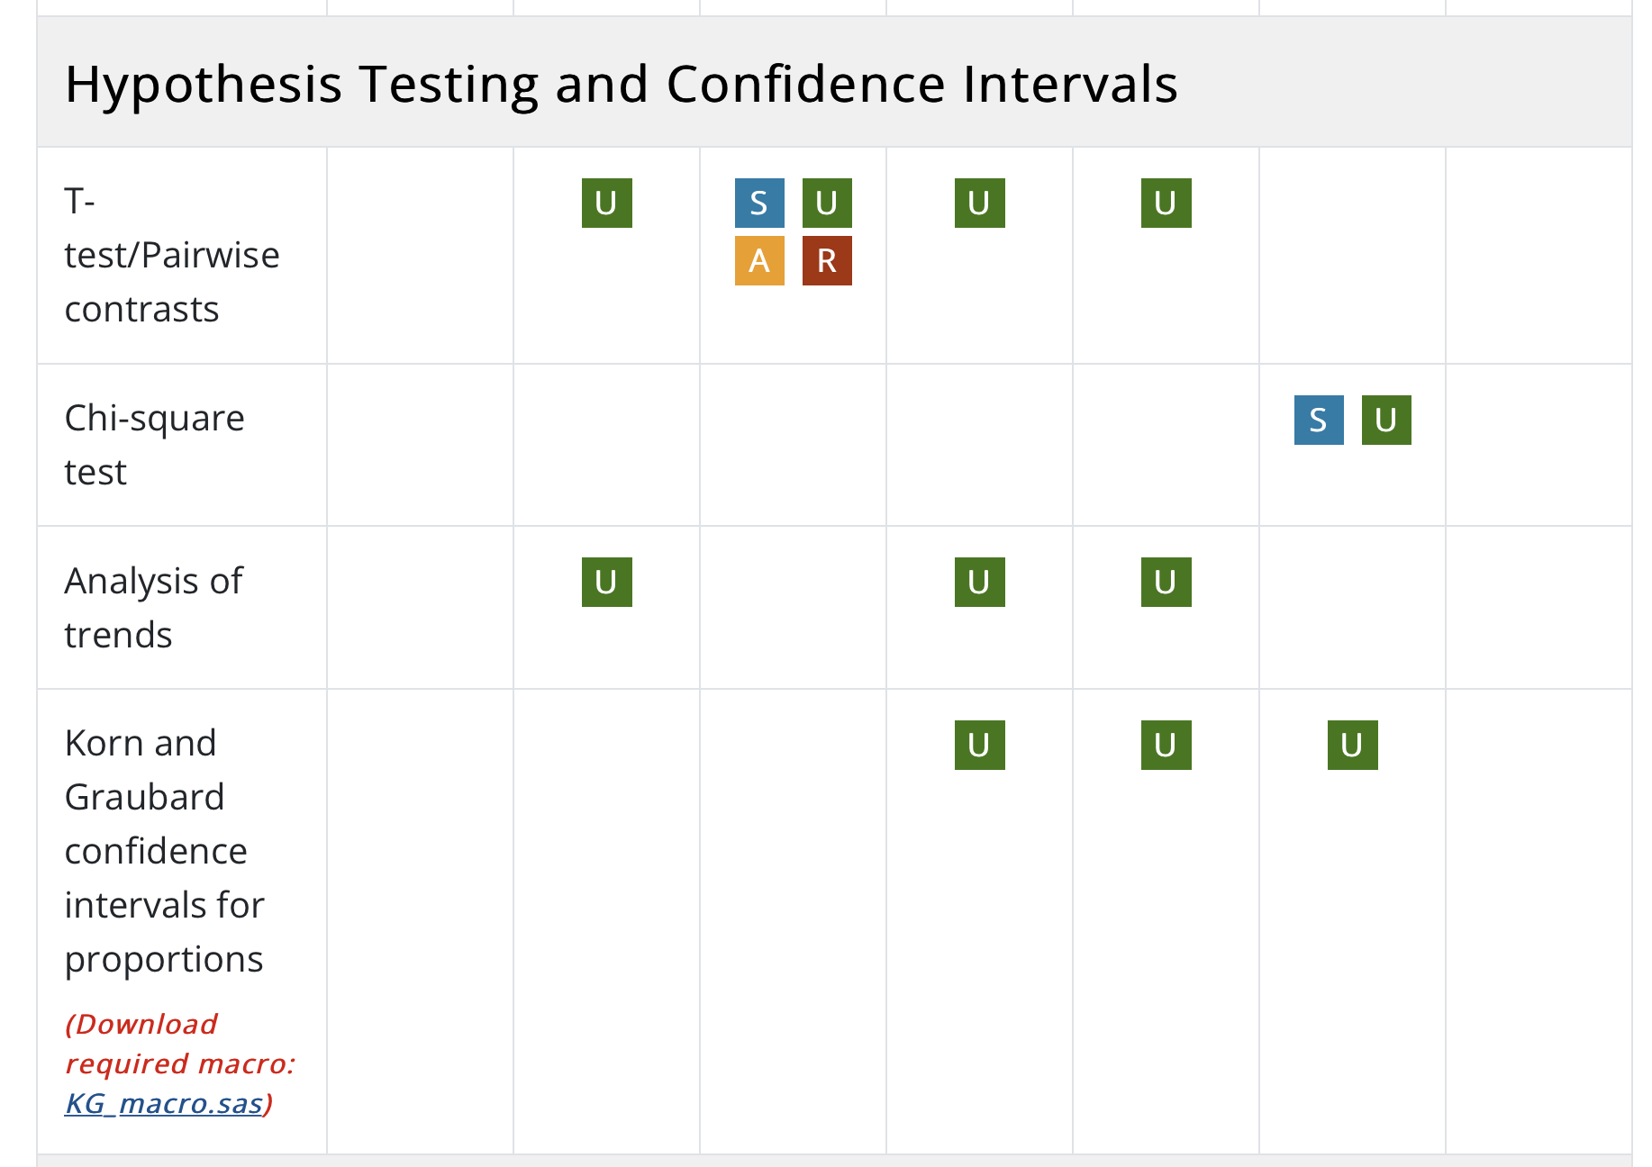Click the Analysis of trends row label

(x=153, y=608)
